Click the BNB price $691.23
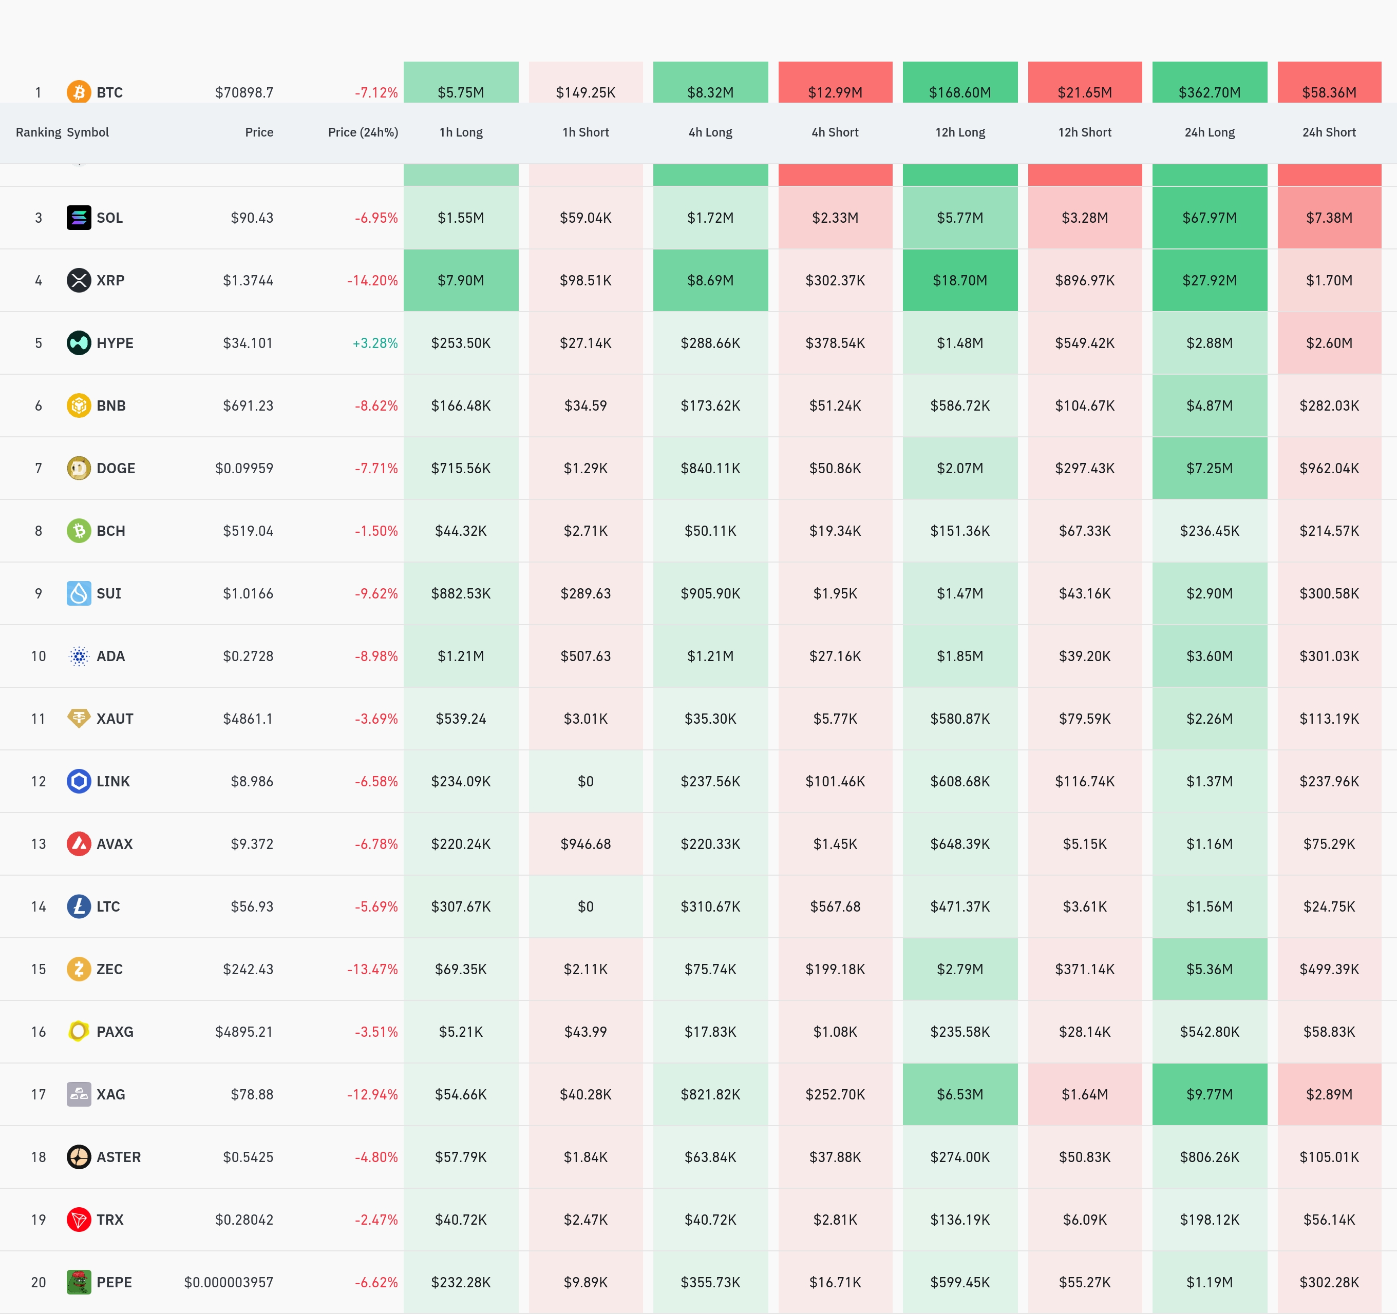 click(248, 405)
